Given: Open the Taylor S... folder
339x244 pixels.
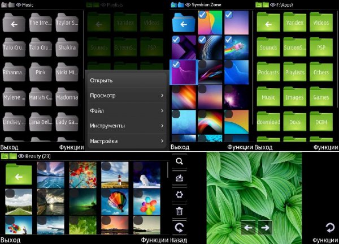Looking at the screenshot, I should click(67, 23).
